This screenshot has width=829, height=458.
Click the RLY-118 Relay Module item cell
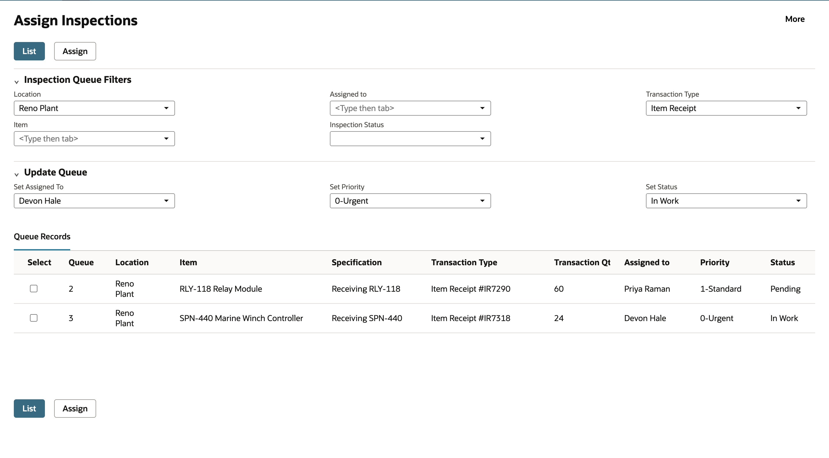click(x=221, y=289)
